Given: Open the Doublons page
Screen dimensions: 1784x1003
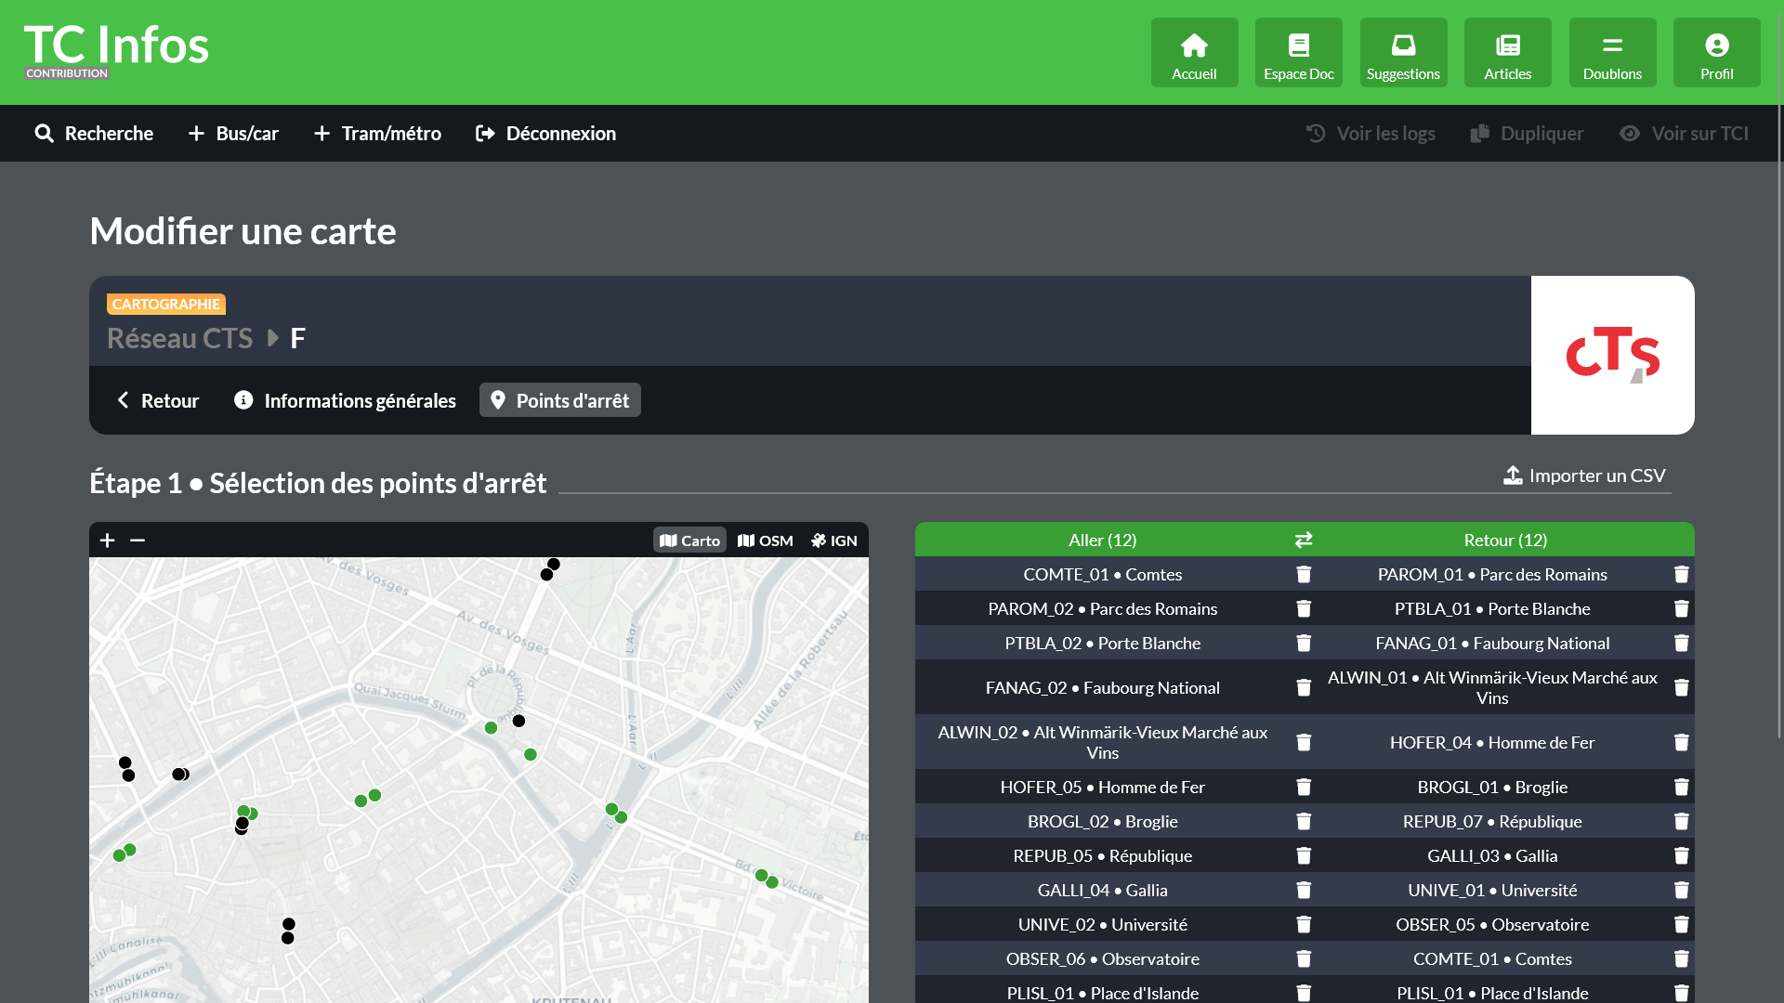Looking at the screenshot, I should pyautogui.click(x=1612, y=52).
